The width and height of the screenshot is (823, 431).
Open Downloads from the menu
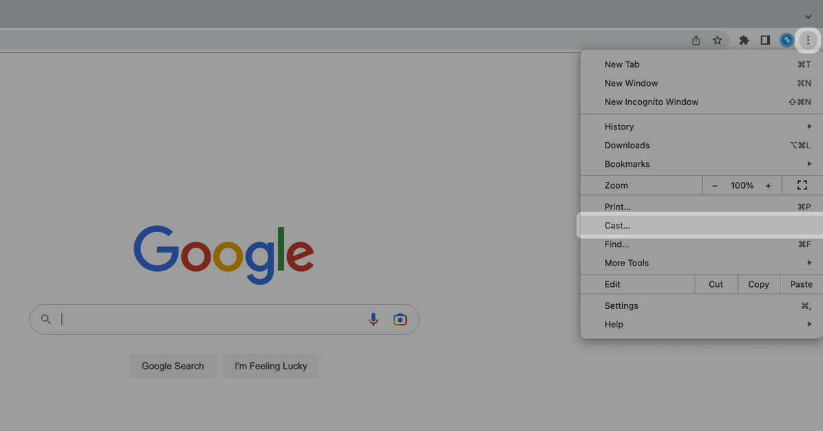click(702, 145)
